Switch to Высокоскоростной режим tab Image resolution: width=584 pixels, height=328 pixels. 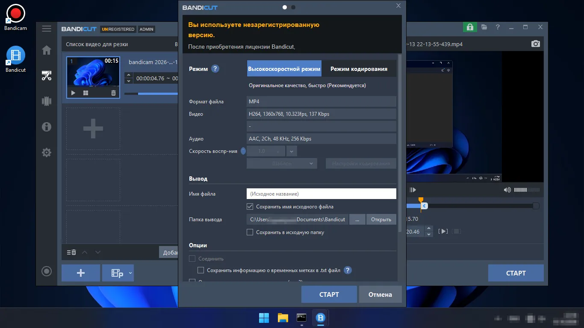tap(284, 69)
